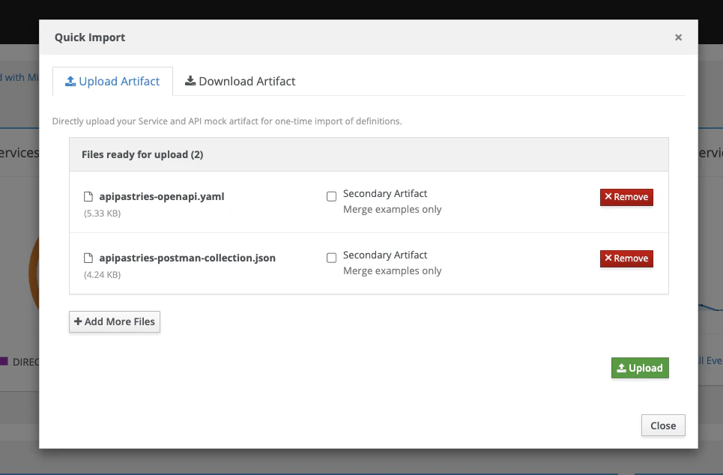Open file picker via Add More Files
The height and width of the screenshot is (475, 723).
click(114, 321)
